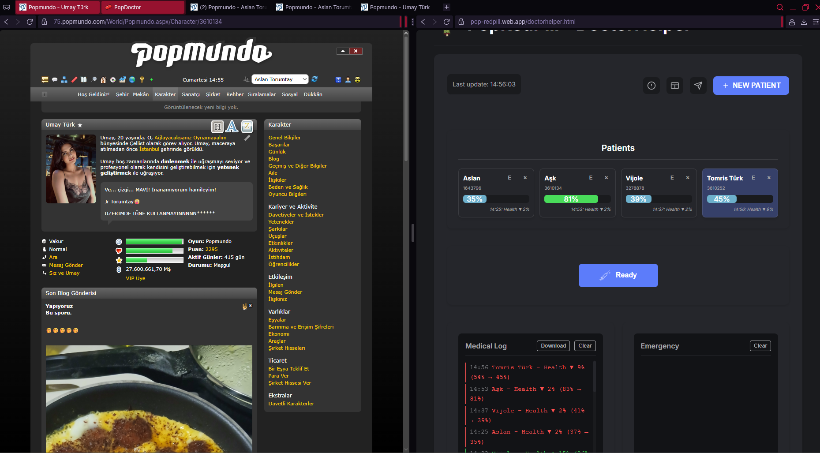
Task: Click the CD disc icon in Popmundo toolbar
Action: pyautogui.click(x=113, y=80)
